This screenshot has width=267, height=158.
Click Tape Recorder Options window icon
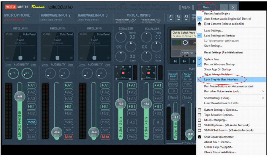click(x=200, y=115)
